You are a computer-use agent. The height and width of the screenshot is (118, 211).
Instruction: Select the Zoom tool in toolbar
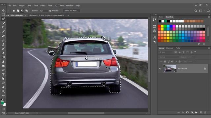point(3,91)
